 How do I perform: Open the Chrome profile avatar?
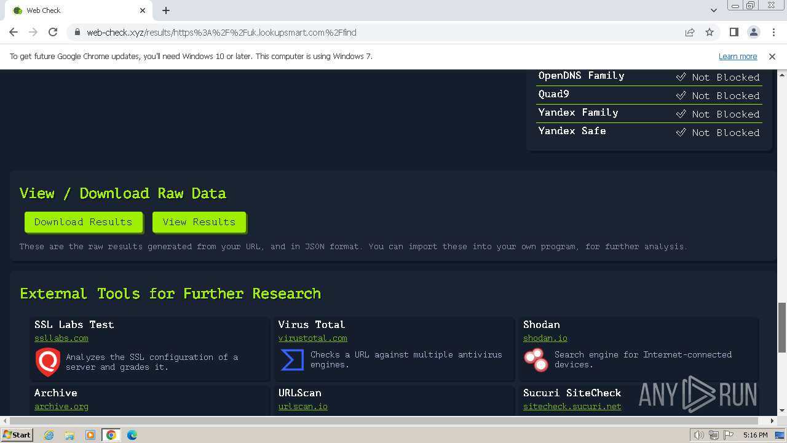tap(754, 32)
